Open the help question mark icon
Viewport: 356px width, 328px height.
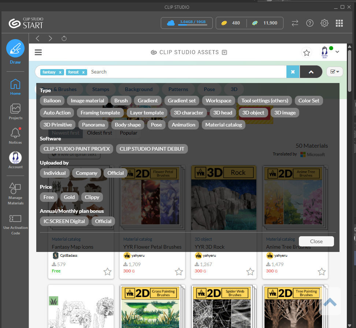click(310, 23)
